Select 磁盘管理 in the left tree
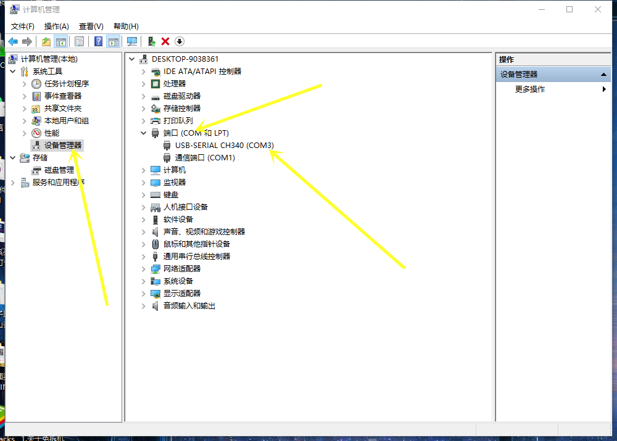This screenshot has height=441, width=617. 59,170
